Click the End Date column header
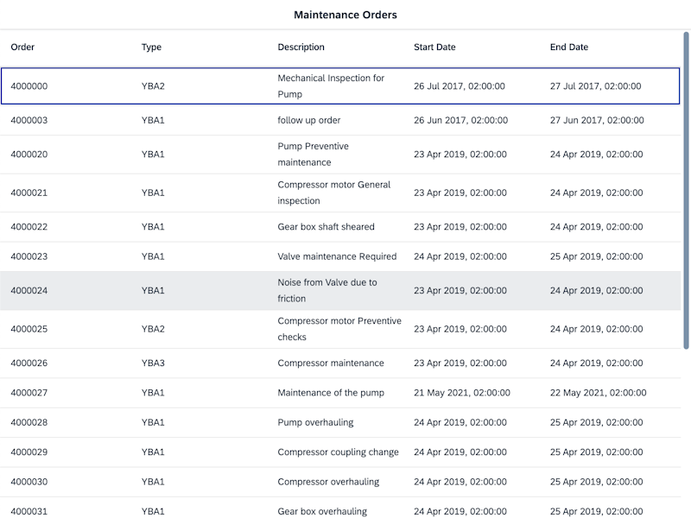691x518 pixels. pyautogui.click(x=569, y=47)
